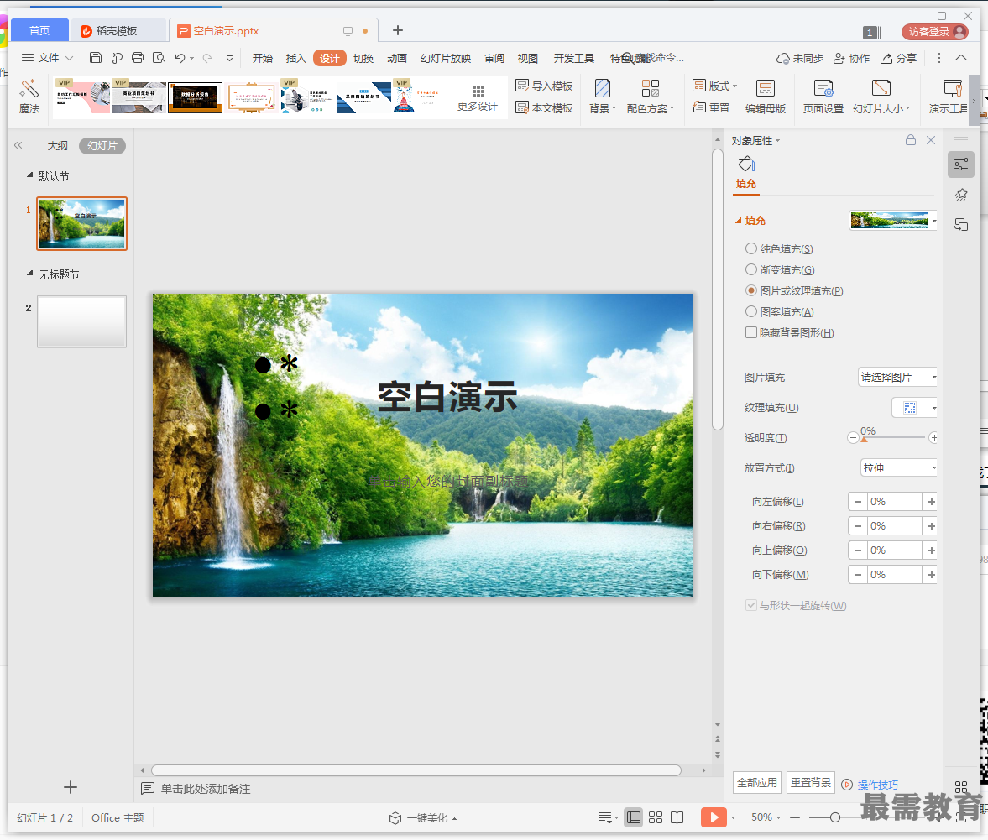Viewport: 988px width, 840px height.
Task: Click Reset Background (重置背景) button
Action: click(x=811, y=782)
